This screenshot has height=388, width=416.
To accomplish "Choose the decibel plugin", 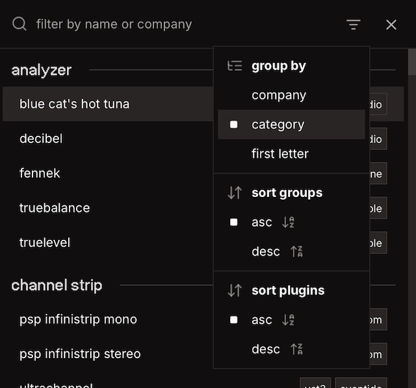I will pyautogui.click(x=41, y=138).
